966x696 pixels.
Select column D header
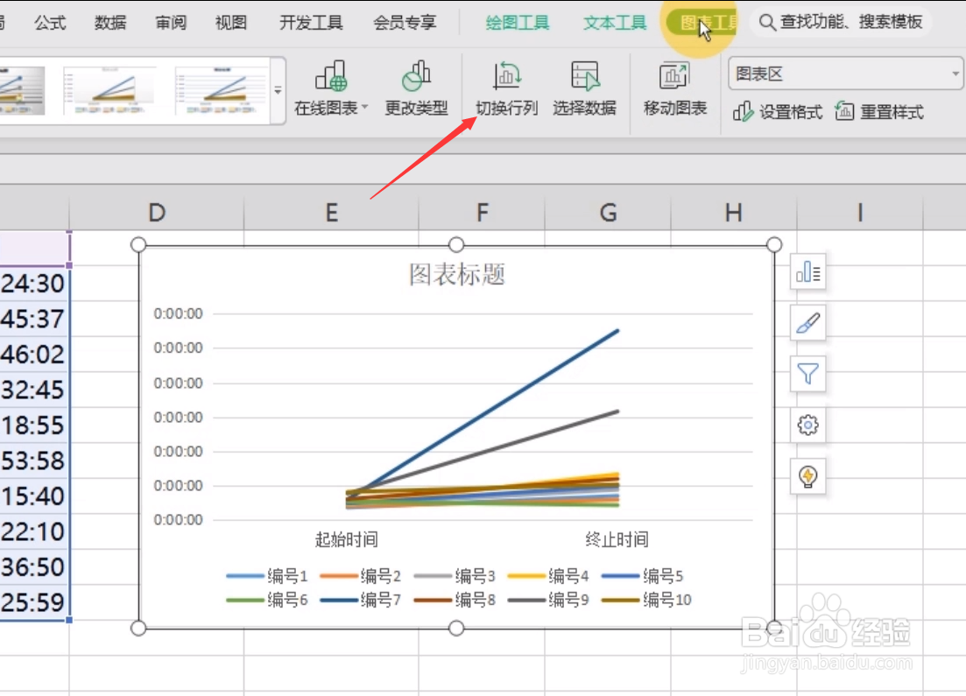click(x=157, y=213)
